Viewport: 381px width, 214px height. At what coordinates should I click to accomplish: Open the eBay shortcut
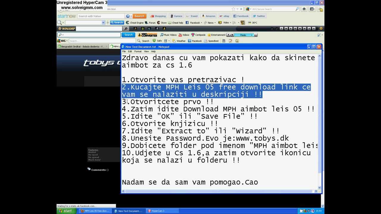point(224,16)
